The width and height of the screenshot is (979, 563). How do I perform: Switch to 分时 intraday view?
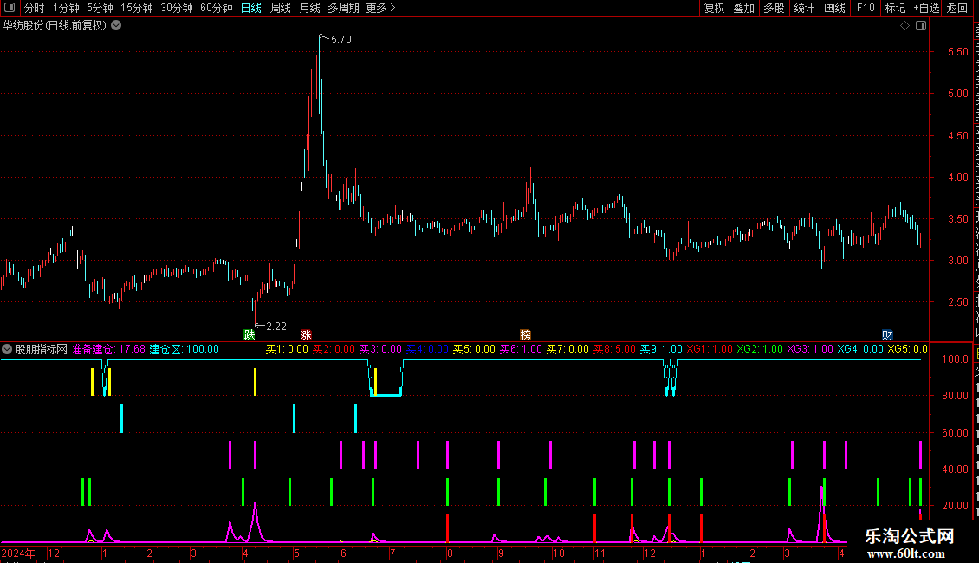(35, 8)
